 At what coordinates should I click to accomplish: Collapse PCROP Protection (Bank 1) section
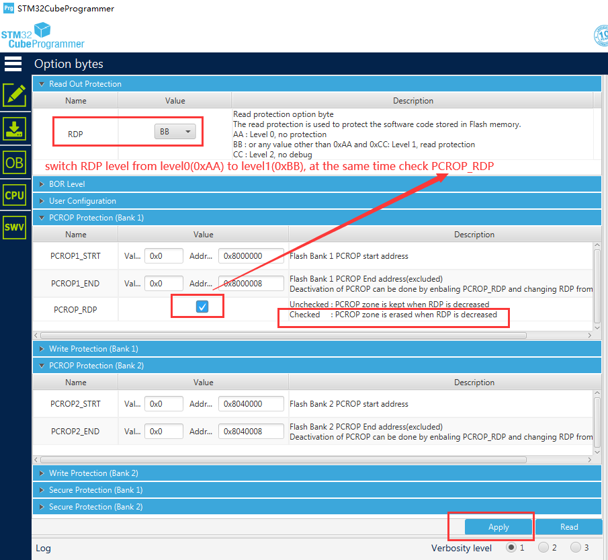coord(317,218)
